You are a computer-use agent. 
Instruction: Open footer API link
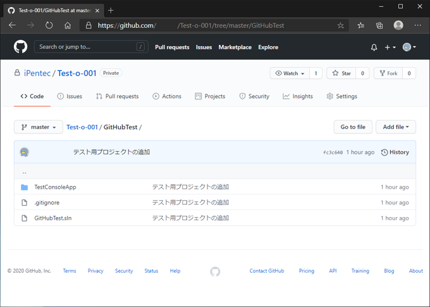pos(333,271)
